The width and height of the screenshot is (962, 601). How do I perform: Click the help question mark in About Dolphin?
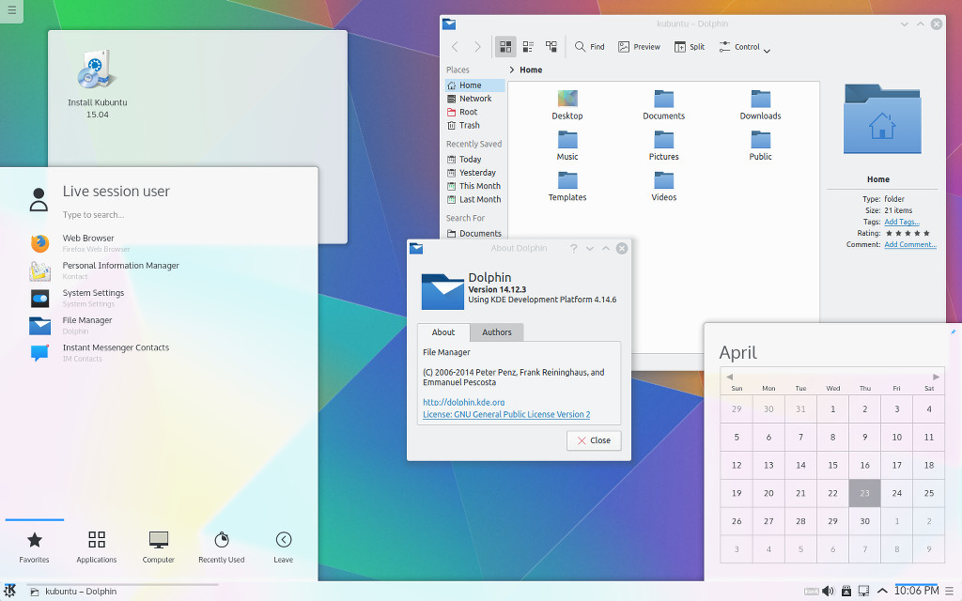click(574, 248)
